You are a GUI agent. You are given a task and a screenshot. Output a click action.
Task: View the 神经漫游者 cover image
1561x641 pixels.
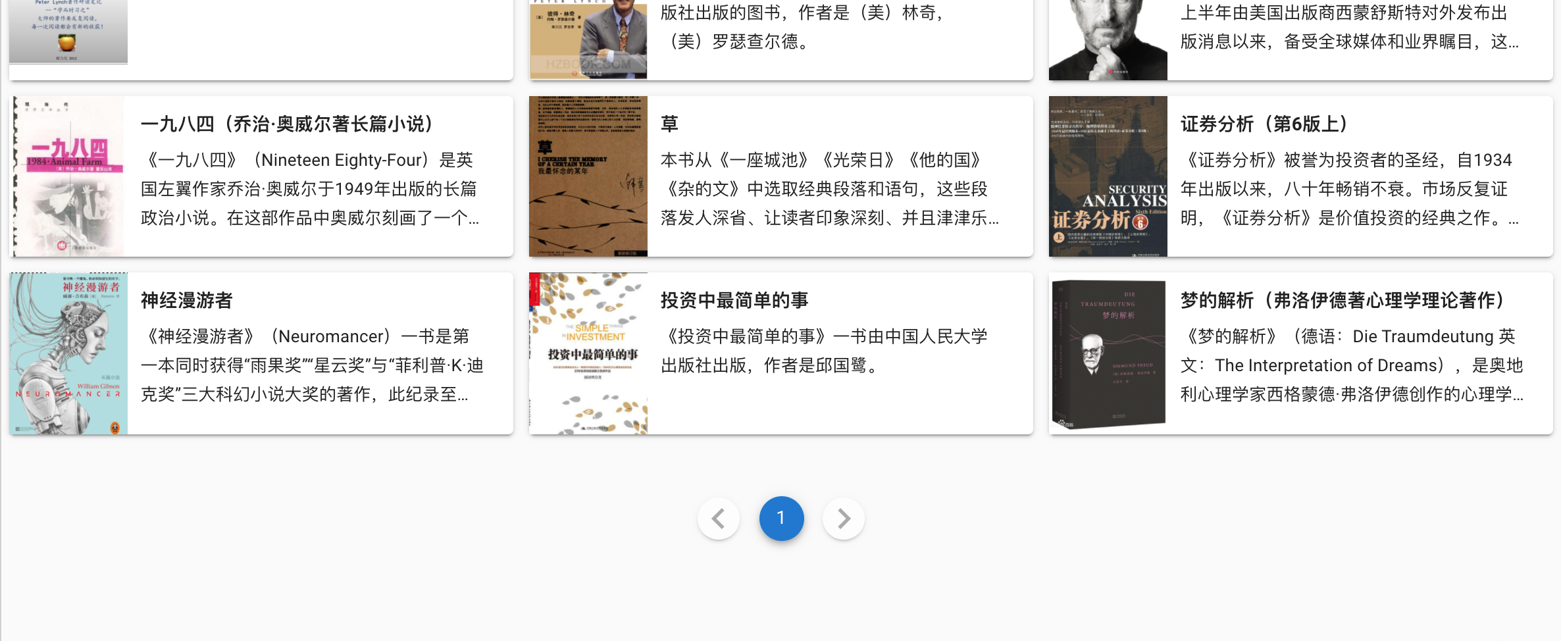tap(68, 353)
